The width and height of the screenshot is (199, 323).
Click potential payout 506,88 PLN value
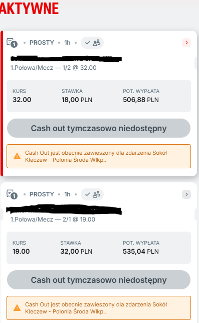(141, 100)
